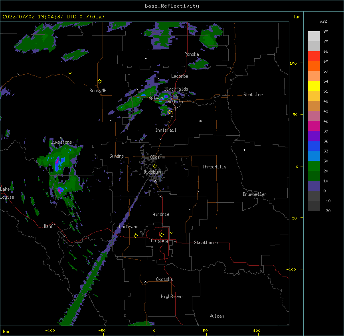Select the ThreeHills city label
The image size is (344, 336).
[214, 167]
